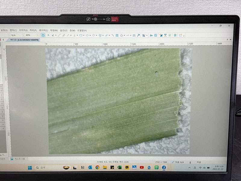
Task: Open the 레이어(L) menu
Action: 43,30
